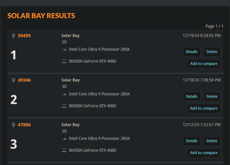Click the GPU icon in result 1
Image resolution: width=230 pixels, height=165 pixels.
click(64, 61)
